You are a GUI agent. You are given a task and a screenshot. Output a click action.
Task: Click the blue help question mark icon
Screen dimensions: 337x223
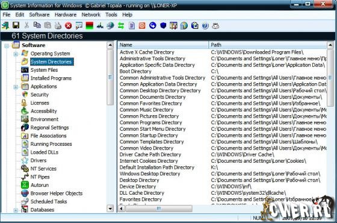pyautogui.click(x=205, y=26)
